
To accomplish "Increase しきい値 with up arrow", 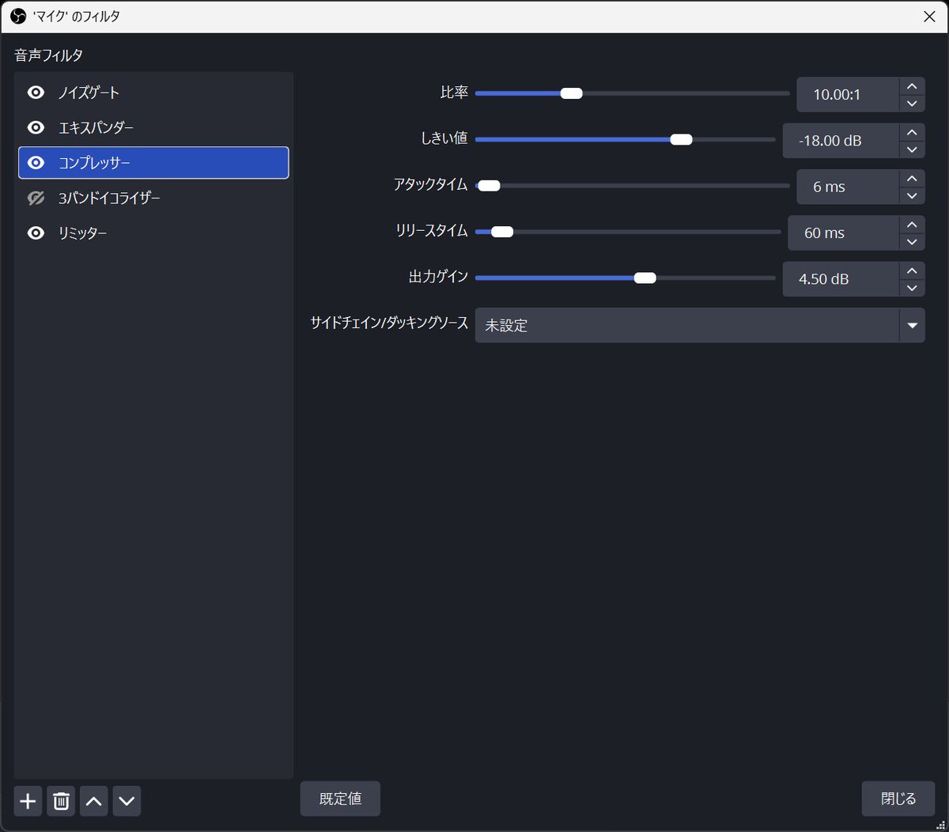I will click(912, 132).
